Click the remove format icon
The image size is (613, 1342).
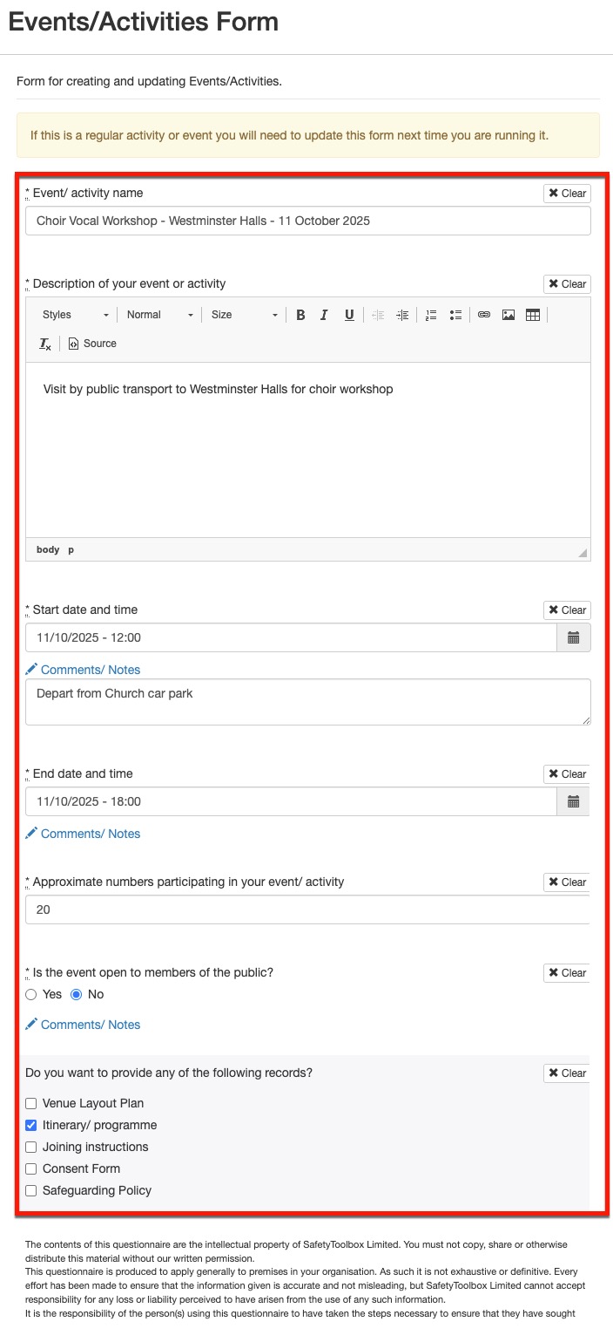pyautogui.click(x=45, y=344)
